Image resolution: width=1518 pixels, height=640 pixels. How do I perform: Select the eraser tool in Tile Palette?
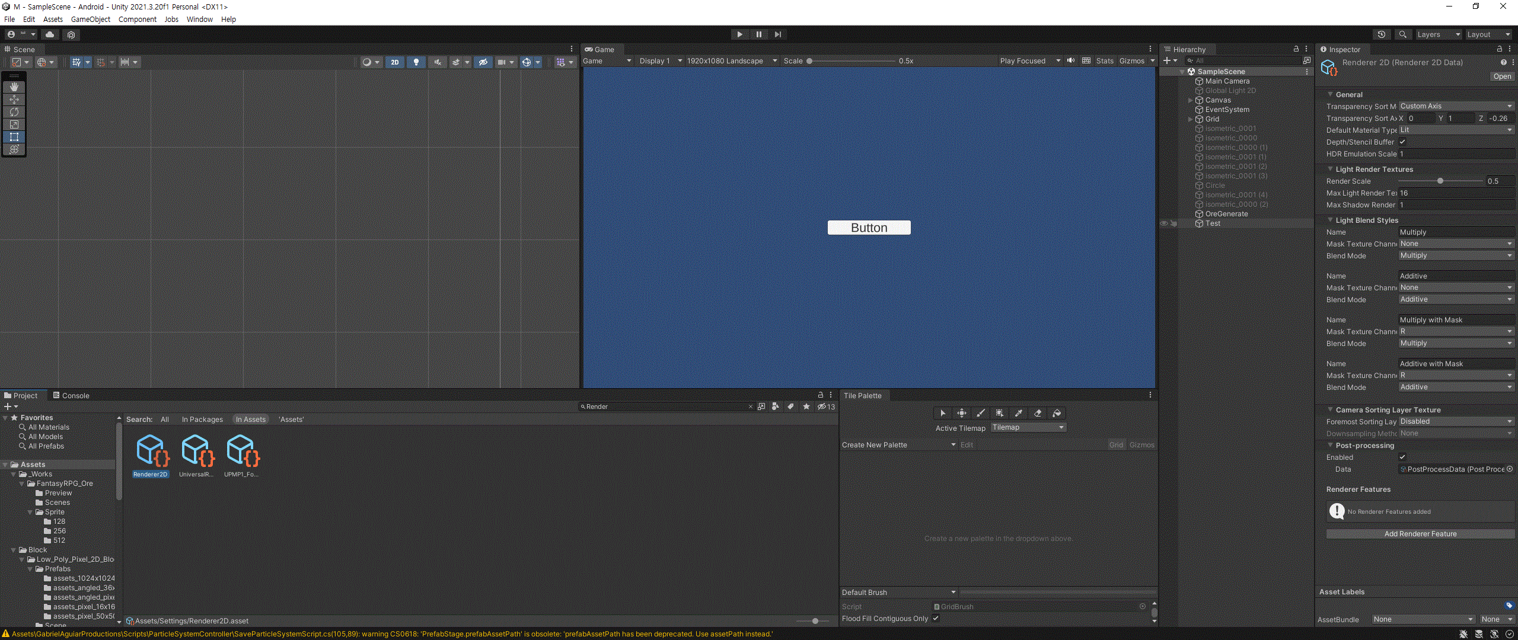1038,413
